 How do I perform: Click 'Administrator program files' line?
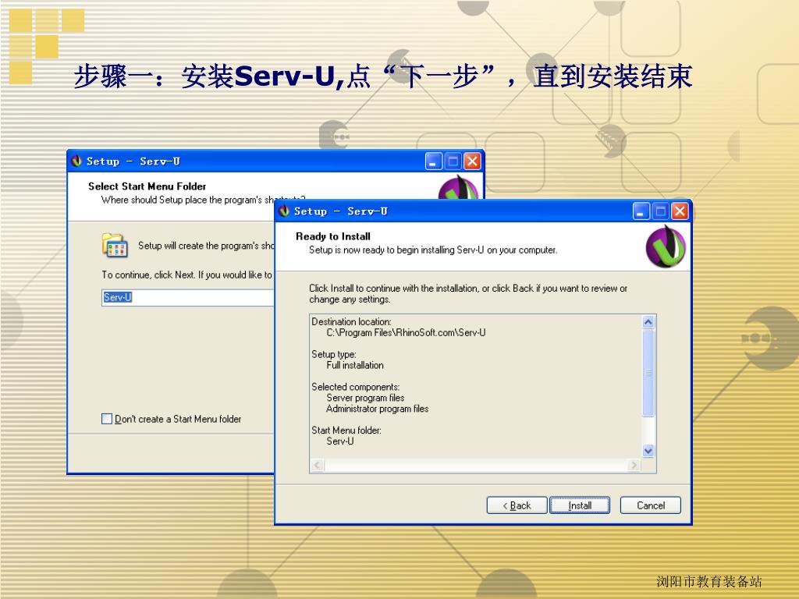click(378, 409)
